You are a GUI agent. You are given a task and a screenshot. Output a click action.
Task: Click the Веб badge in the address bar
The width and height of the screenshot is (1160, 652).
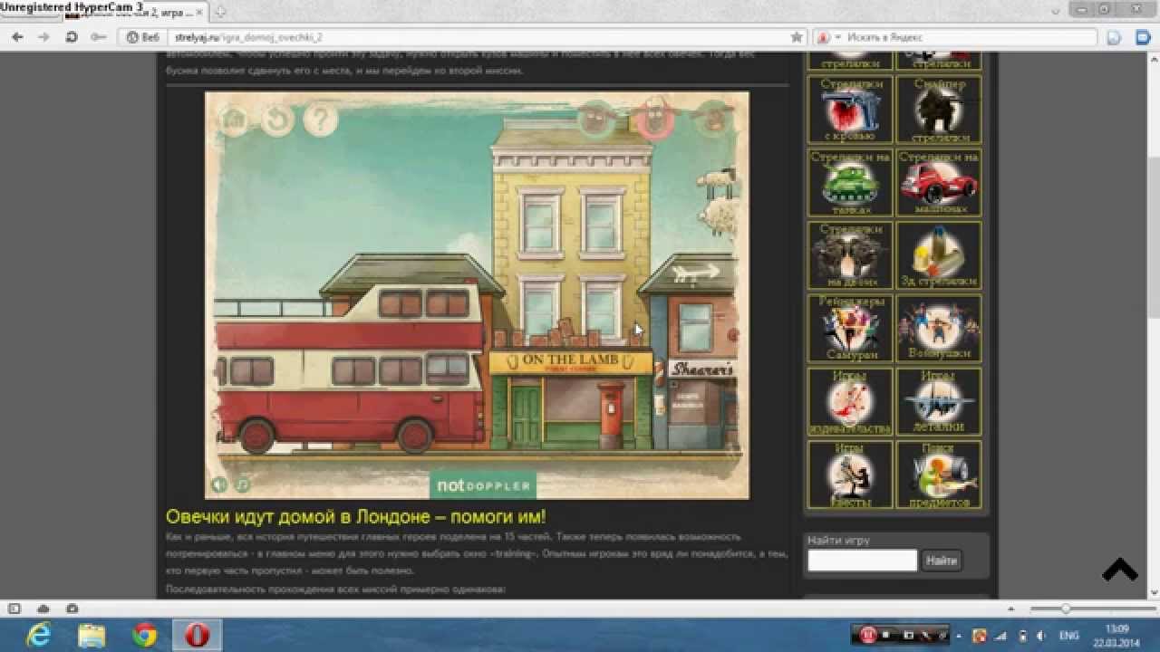point(143,37)
